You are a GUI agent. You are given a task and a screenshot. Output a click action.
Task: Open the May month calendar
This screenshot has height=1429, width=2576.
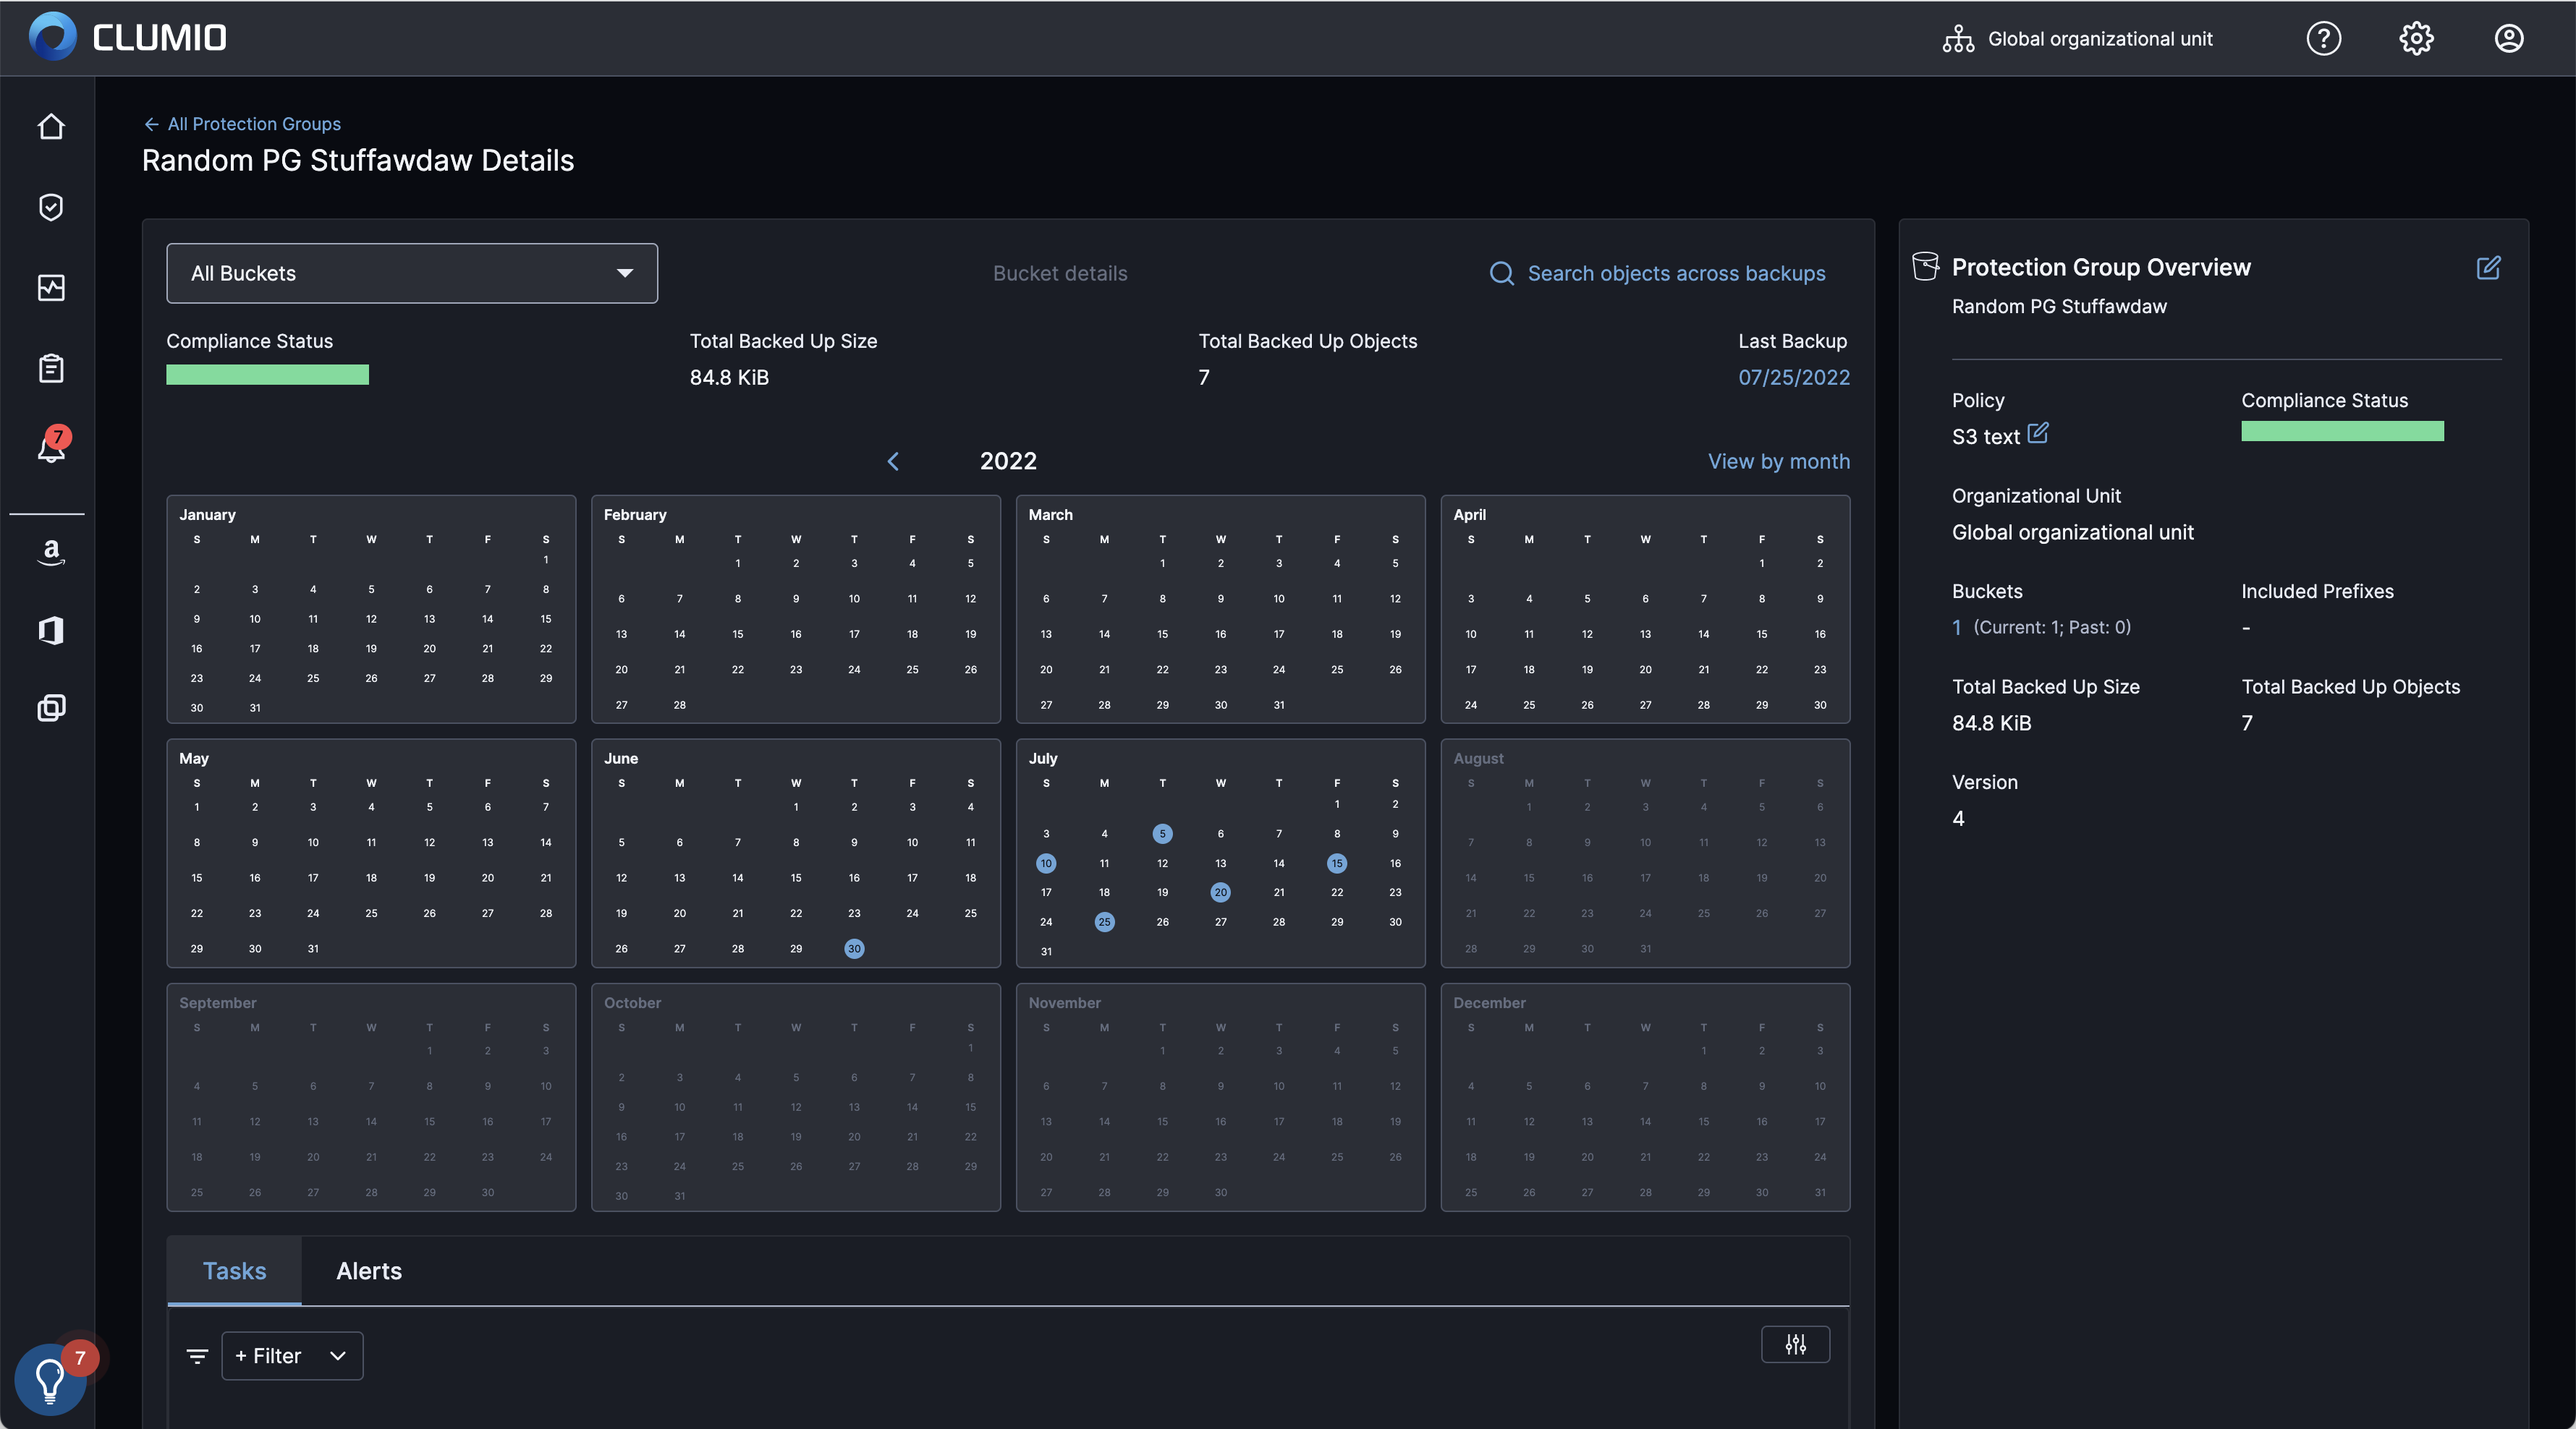click(371, 853)
